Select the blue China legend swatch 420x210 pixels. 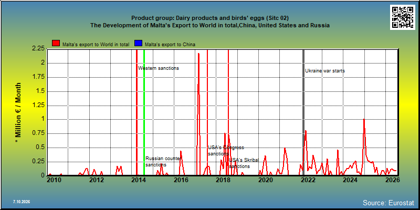click(139, 44)
